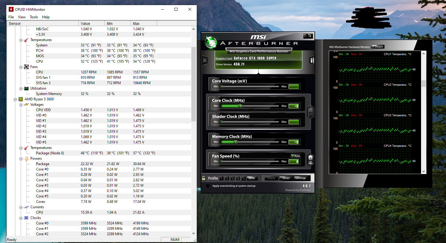
Task: Collapse the Clocks node
Action: pyautogui.click(x=21, y=218)
